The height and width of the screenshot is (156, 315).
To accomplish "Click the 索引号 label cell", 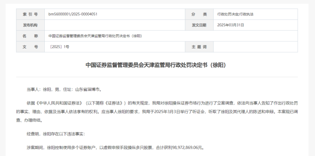I will (x=30, y=14).
